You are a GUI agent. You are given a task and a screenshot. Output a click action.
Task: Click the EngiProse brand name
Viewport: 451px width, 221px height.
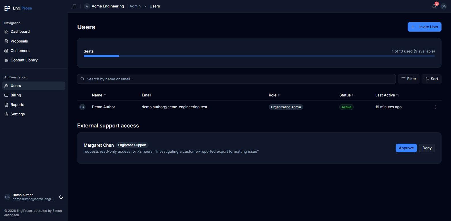(22, 8)
